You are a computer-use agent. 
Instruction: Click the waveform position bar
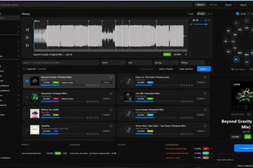click(111, 51)
